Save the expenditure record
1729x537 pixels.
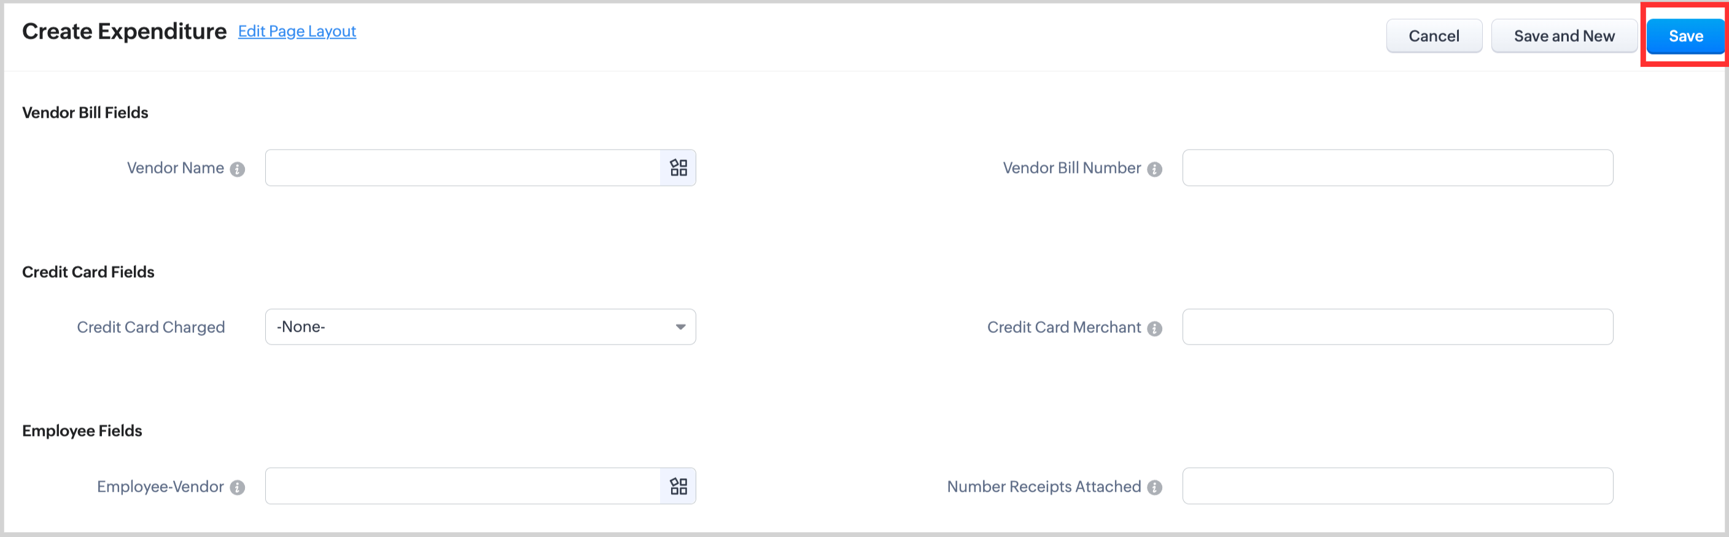[1685, 36]
